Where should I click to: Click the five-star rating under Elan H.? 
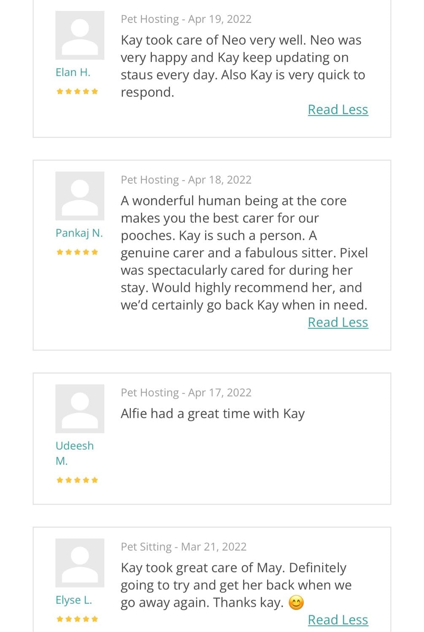click(x=77, y=91)
